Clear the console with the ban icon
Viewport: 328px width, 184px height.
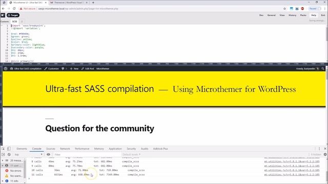pyautogui.click(x=9, y=154)
